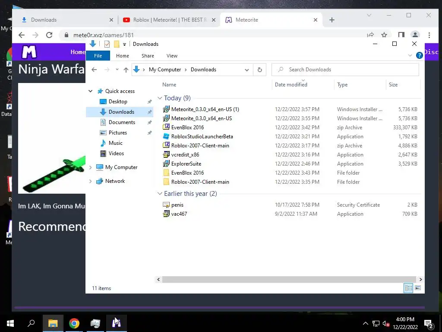
Task: Open the notification center in taskbar
Action: [x=429, y=323]
